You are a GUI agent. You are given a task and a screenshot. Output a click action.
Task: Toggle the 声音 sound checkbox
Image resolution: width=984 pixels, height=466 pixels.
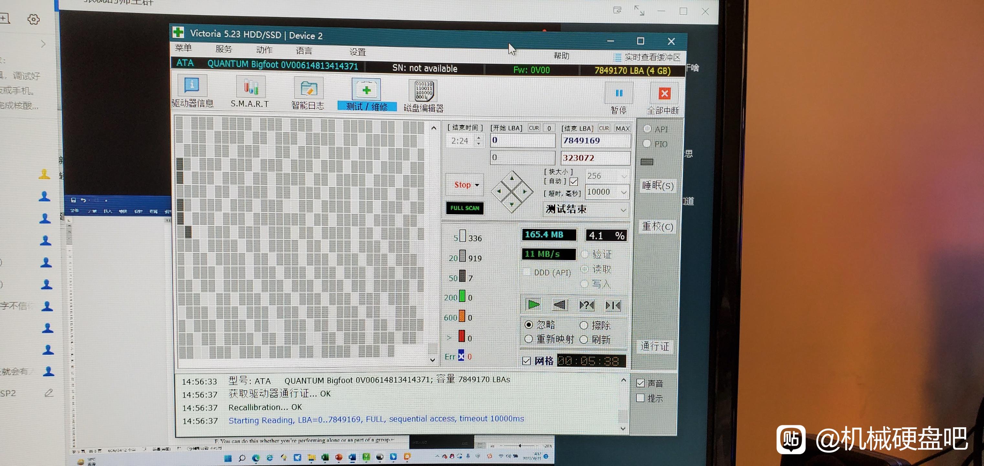click(641, 383)
